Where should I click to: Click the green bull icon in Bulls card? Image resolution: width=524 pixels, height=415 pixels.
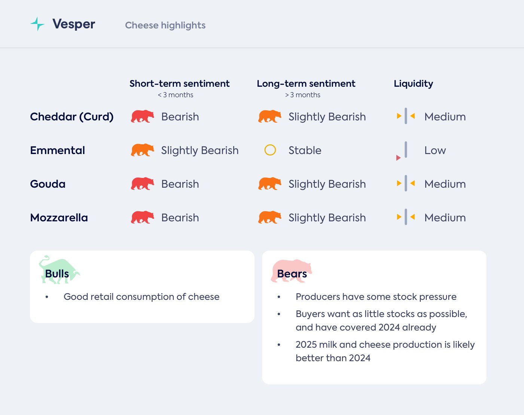click(x=59, y=270)
